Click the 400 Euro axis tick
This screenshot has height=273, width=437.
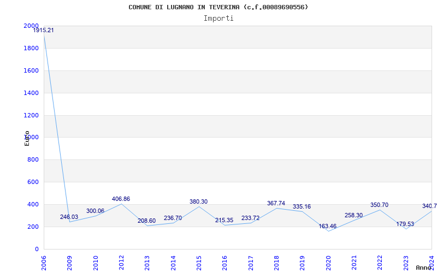click(x=33, y=204)
